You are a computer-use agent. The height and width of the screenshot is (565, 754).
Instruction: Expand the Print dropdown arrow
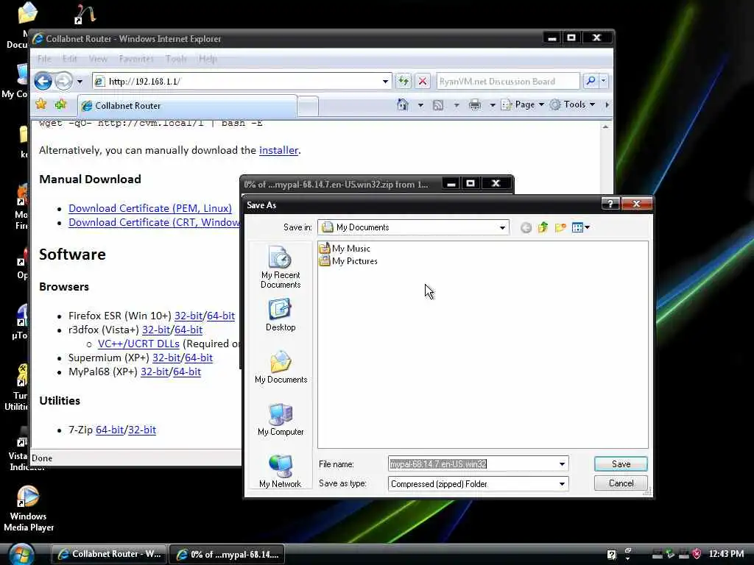click(493, 104)
